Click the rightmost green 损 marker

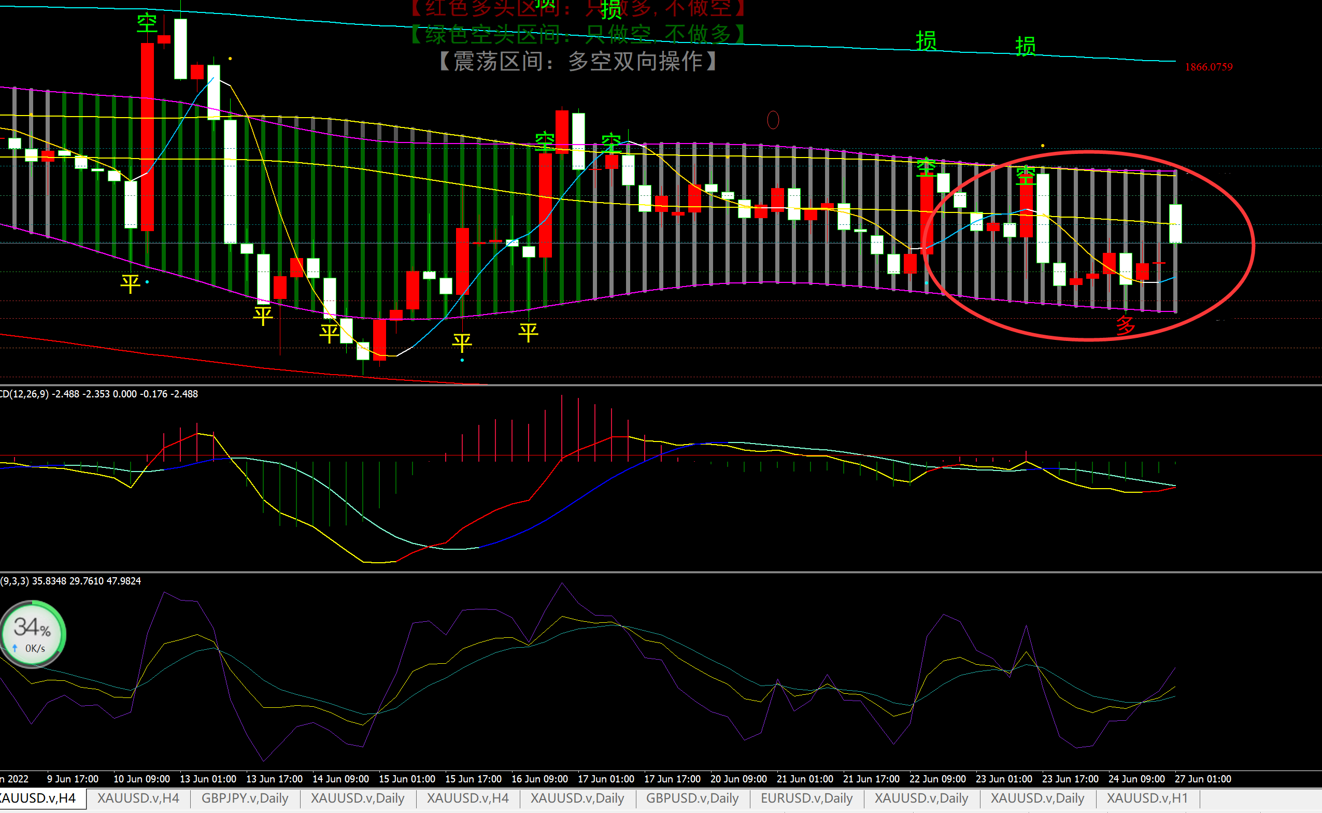click(x=1025, y=47)
